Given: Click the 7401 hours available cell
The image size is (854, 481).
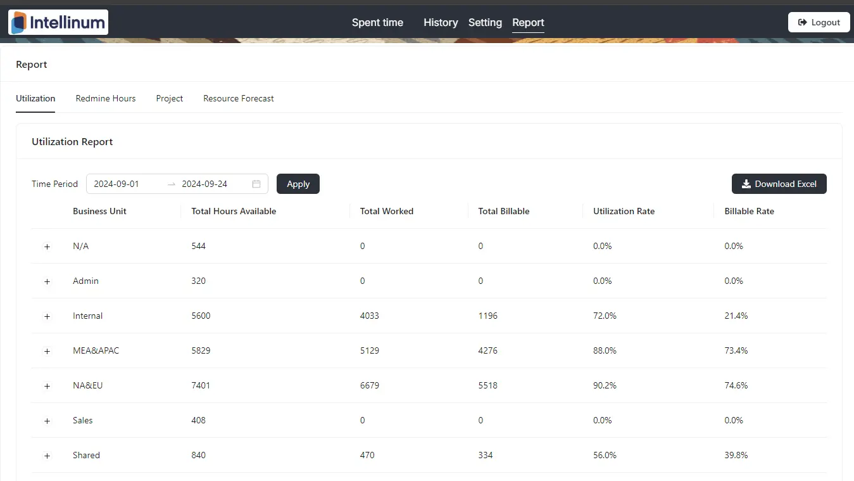Looking at the screenshot, I should click(201, 385).
